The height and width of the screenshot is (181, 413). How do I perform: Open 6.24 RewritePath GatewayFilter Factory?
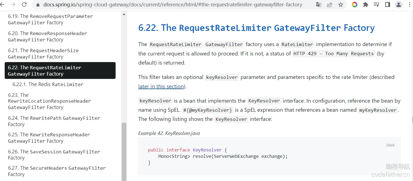[x=54, y=121]
